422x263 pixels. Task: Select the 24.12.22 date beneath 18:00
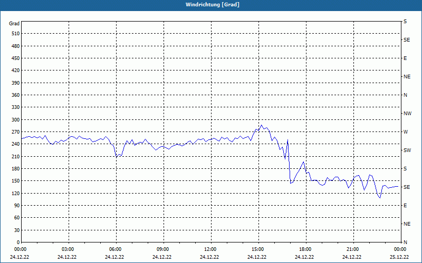coord(304,257)
